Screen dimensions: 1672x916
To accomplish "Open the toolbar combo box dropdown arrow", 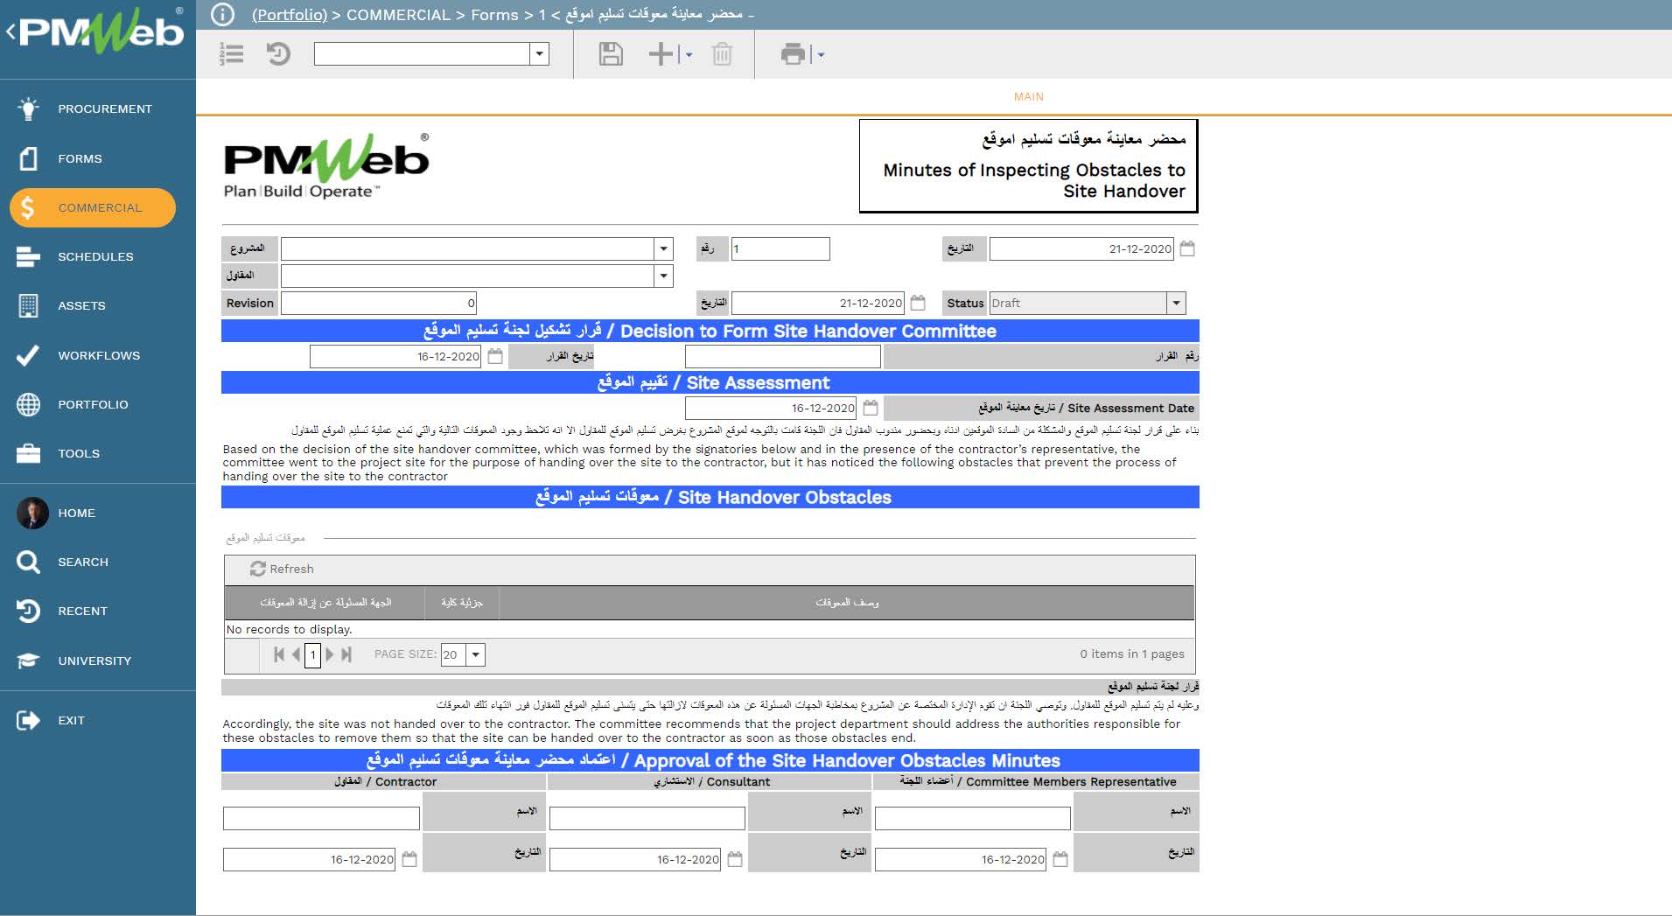I will click(540, 54).
